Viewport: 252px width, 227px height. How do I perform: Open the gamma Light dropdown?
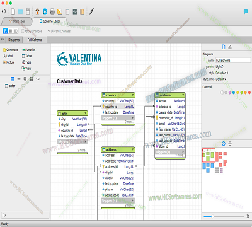220,66
